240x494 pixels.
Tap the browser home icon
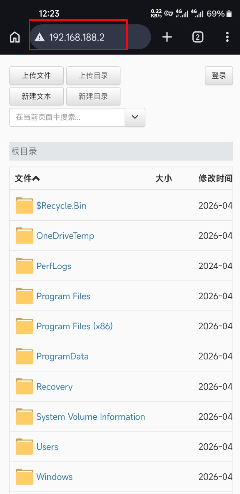tap(15, 37)
